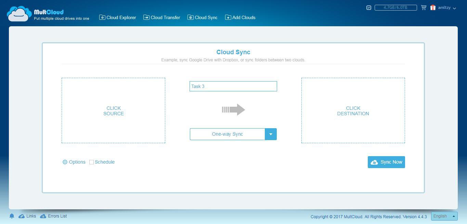Viewport: 467px width, 224px height.
Task: Click the red gift box icon
Action: pos(433,8)
